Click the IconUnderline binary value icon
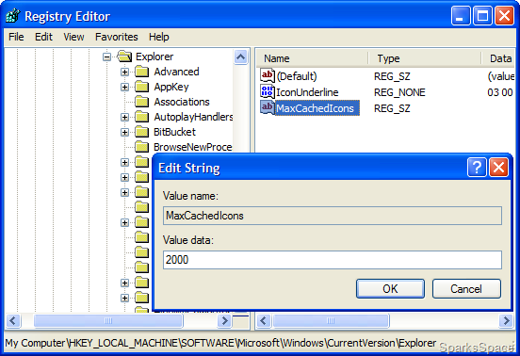Screen dimensions: 520x356 268,91
